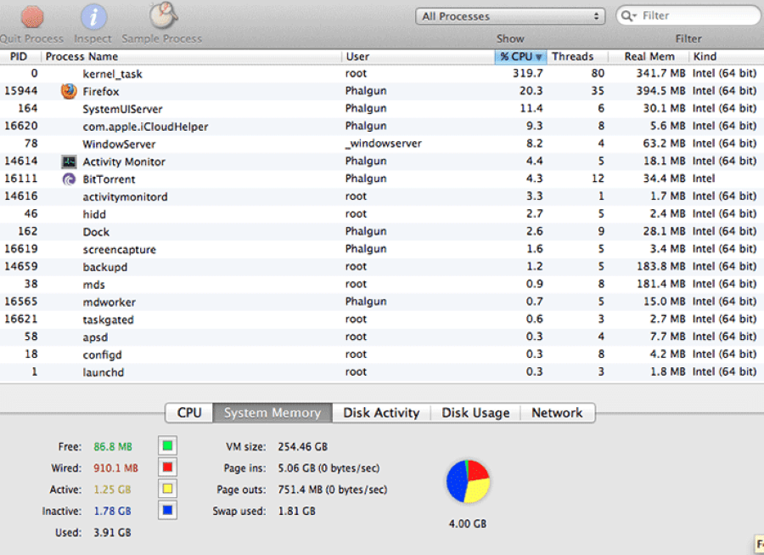Switch to the Disk Activity tab

[x=380, y=412]
